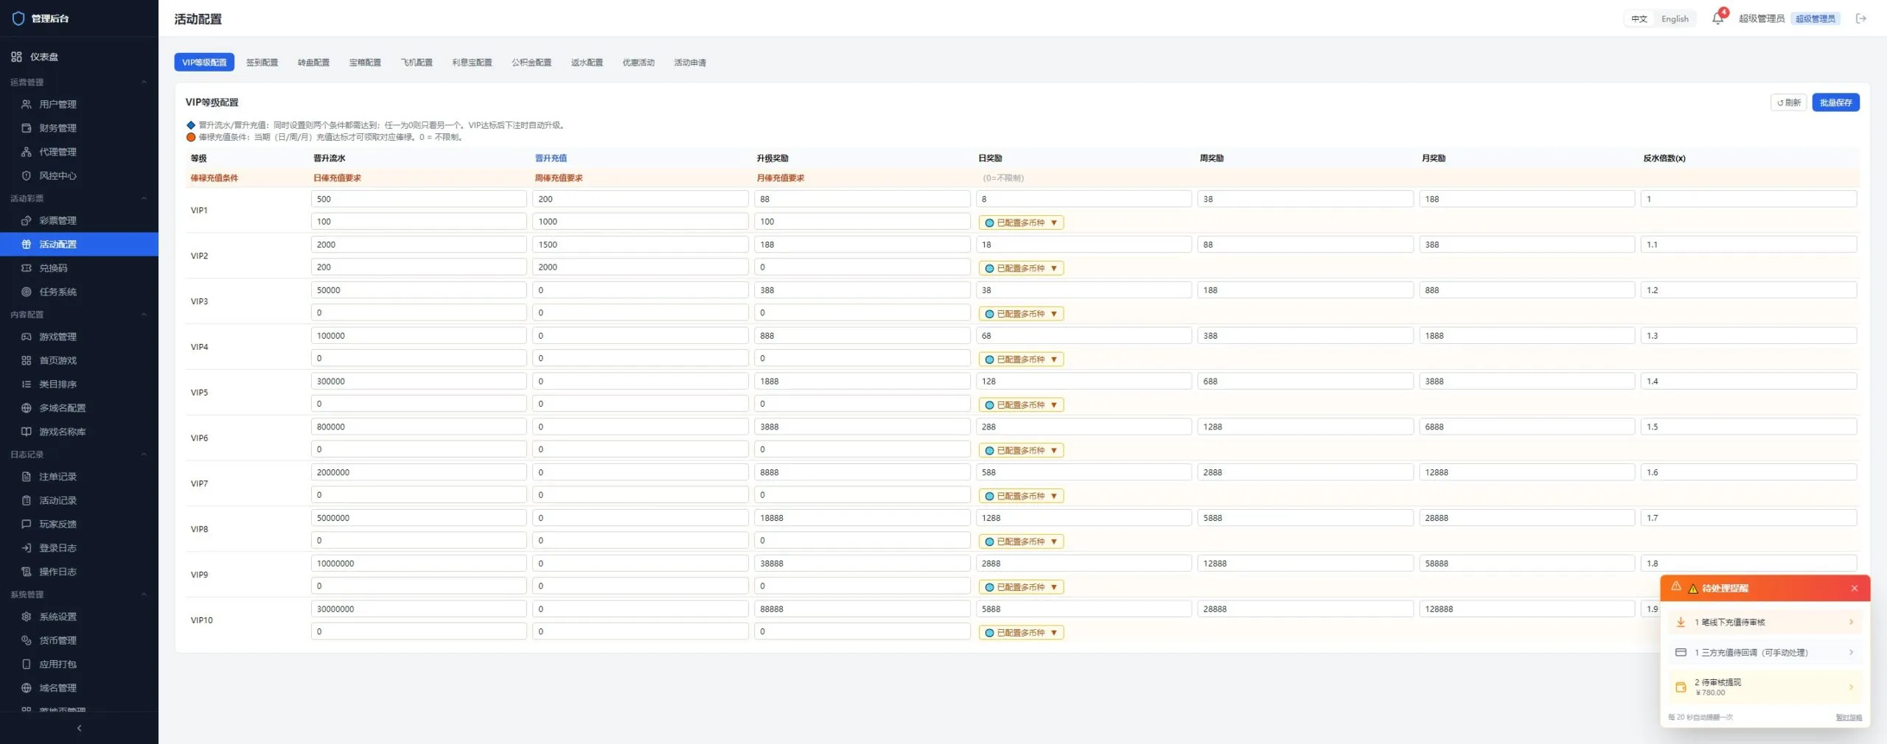Switch language to English
1887x744 pixels.
point(1675,19)
